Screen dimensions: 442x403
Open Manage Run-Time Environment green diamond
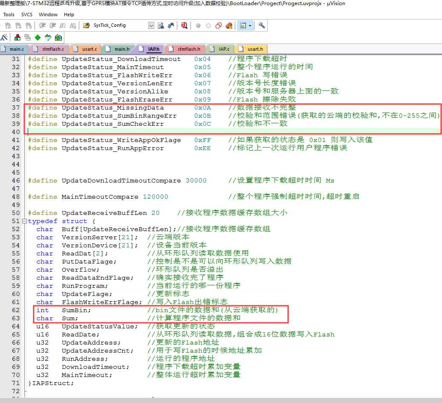(x=38, y=37)
